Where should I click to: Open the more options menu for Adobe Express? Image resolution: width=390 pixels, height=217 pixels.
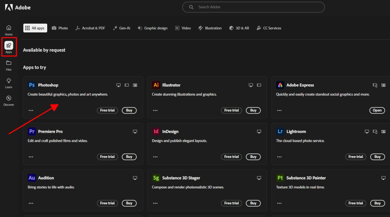pyautogui.click(x=279, y=110)
